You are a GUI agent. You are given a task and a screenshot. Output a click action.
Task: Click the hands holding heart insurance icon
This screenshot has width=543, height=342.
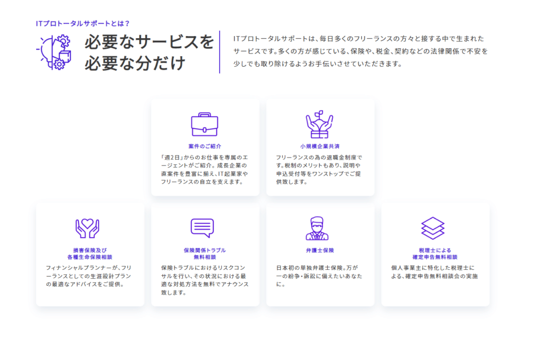tap(87, 228)
